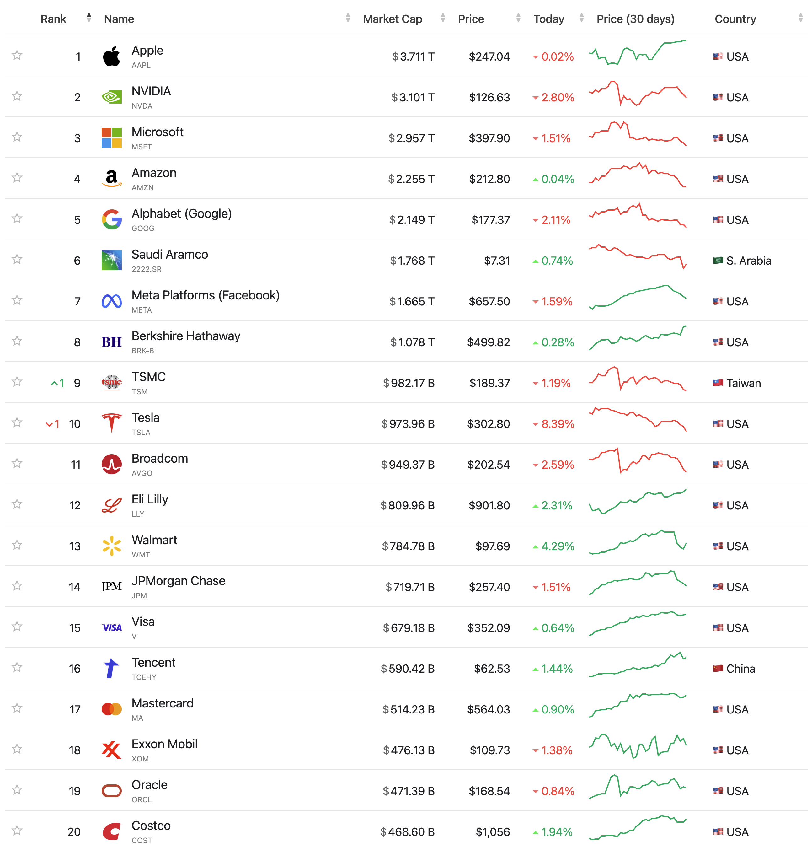Click the Apple logo icon
The height and width of the screenshot is (850, 812).
[x=112, y=56]
